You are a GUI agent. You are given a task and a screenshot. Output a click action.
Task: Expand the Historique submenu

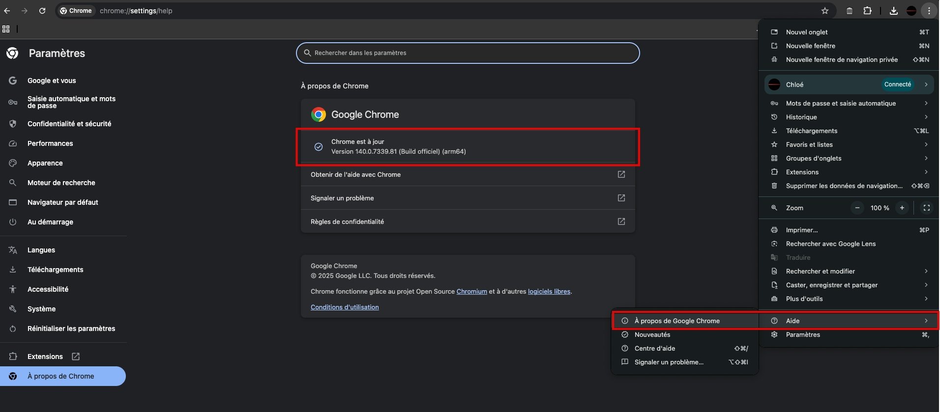(849, 117)
